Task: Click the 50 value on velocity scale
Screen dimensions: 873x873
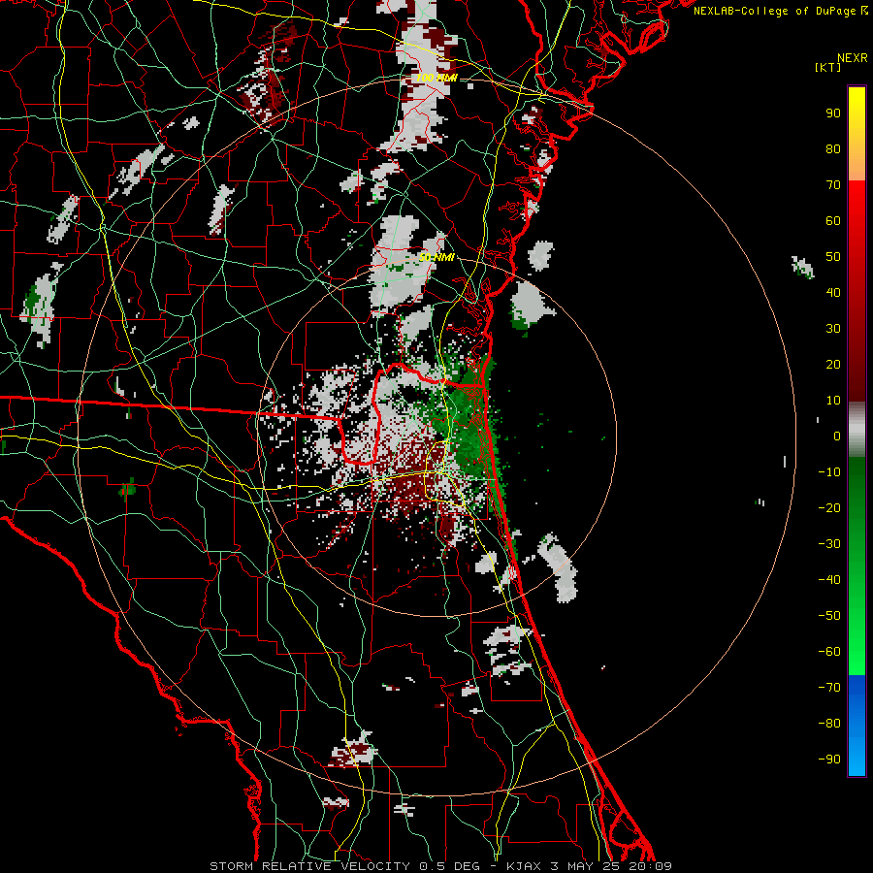Action: pos(833,257)
